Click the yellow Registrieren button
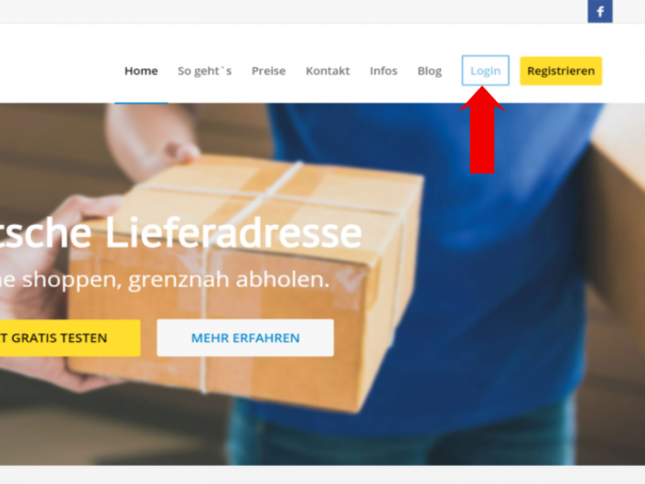 click(561, 70)
